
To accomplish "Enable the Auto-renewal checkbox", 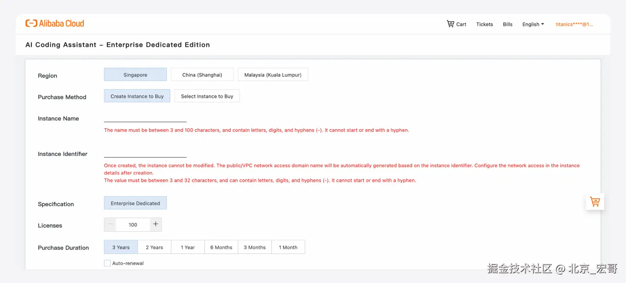I will tap(107, 263).
